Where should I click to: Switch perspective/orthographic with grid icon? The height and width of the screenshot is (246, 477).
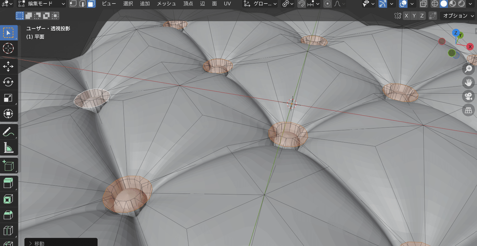click(x=469, y=110)
